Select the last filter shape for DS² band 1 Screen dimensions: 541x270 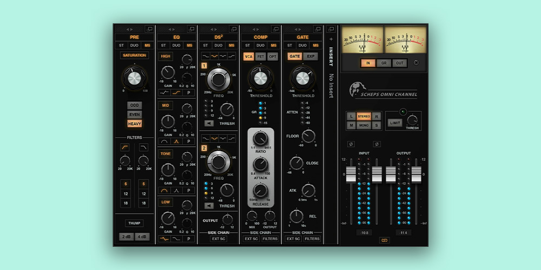click(232, 56)
